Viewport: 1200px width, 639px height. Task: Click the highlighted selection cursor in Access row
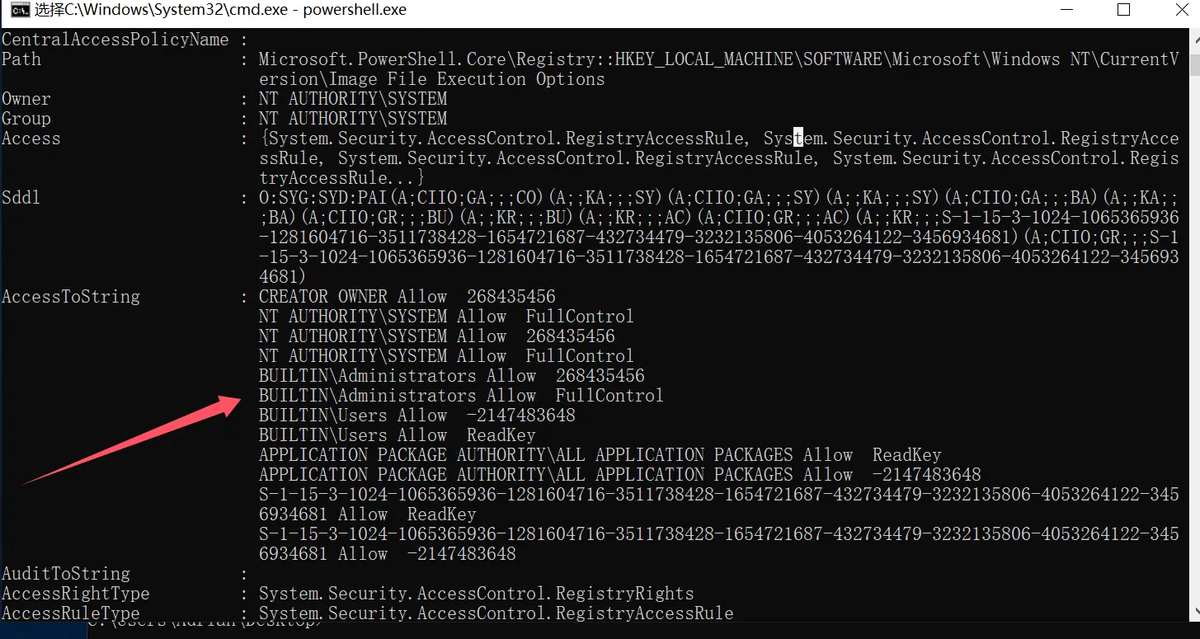point(798,139)
